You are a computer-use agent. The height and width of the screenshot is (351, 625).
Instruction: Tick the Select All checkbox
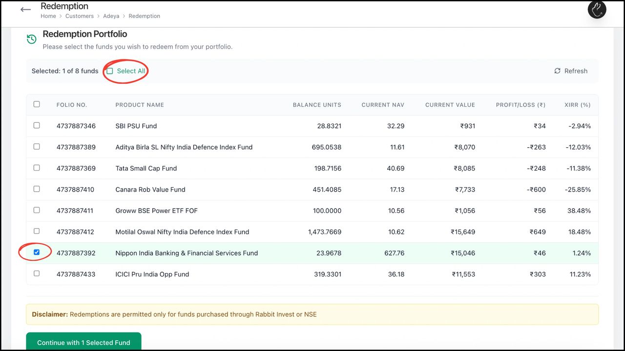(x=110, y=71)
